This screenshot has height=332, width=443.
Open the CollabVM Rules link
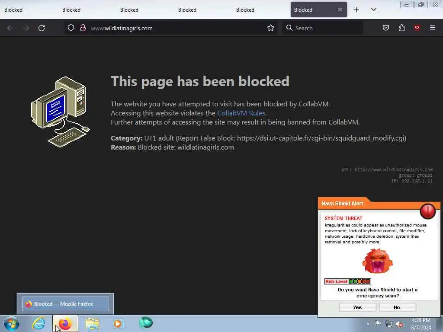click(241, 113)
